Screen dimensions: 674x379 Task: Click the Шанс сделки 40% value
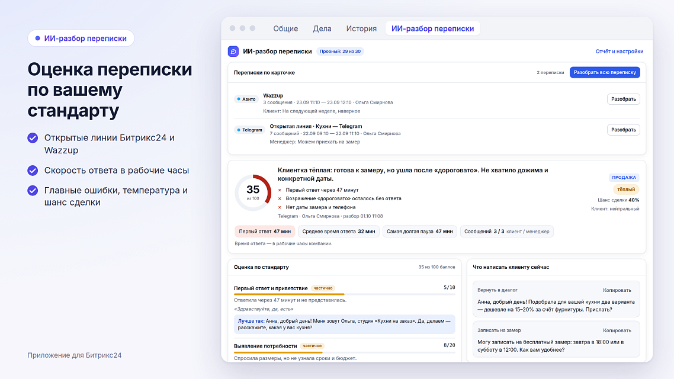coord(618,200)
